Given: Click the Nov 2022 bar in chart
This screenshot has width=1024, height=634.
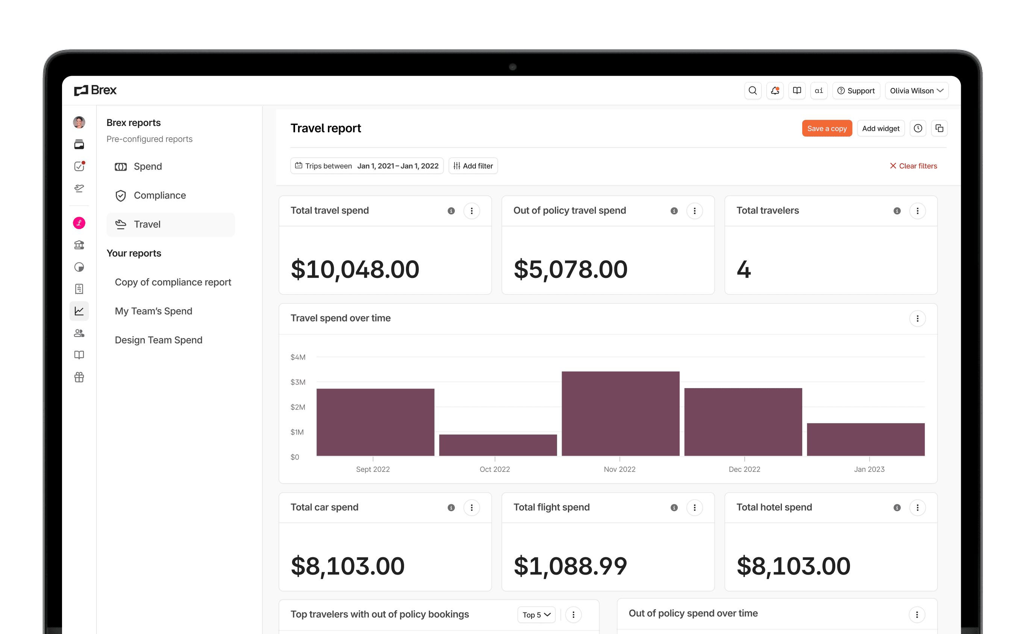Looking at the screenshot, I should click(x=620, y=413).
